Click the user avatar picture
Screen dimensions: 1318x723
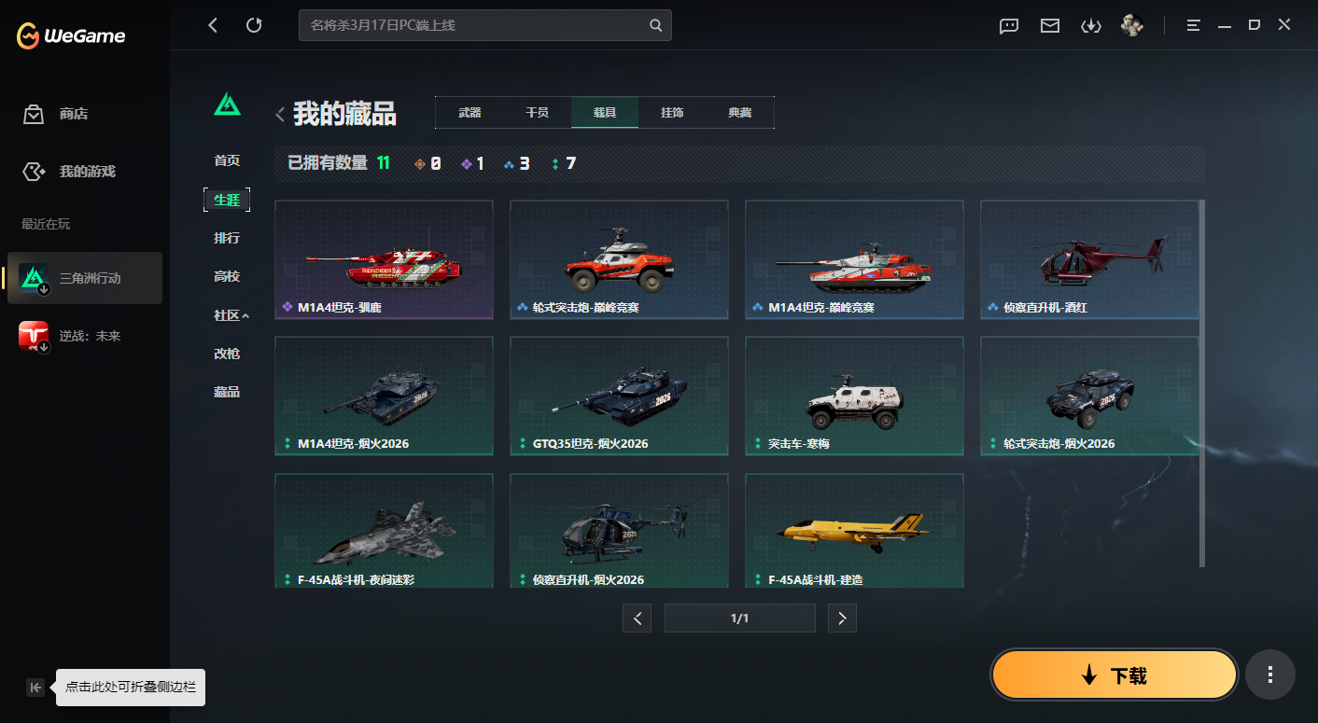tap(1131, 25)
